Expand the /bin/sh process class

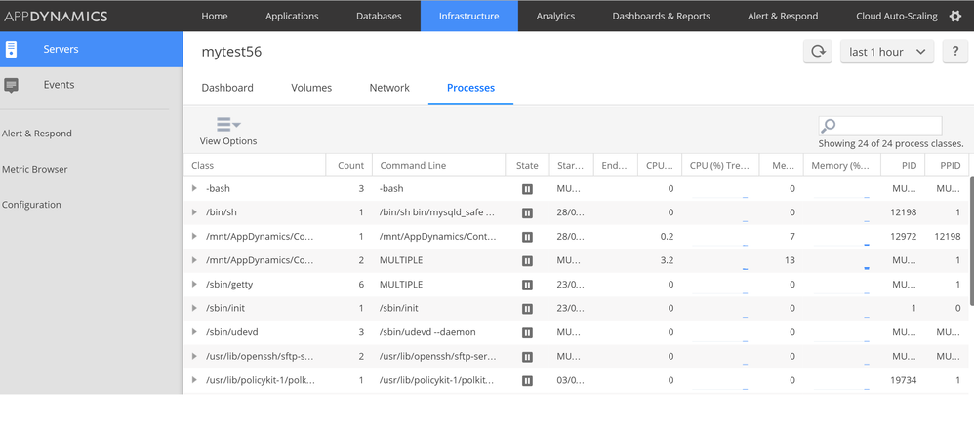[x=195, y=212]
